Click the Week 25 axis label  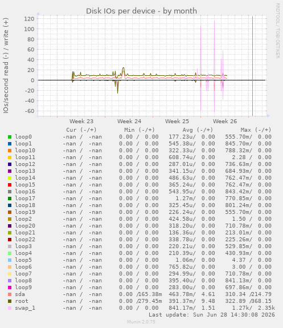point(177,122)
